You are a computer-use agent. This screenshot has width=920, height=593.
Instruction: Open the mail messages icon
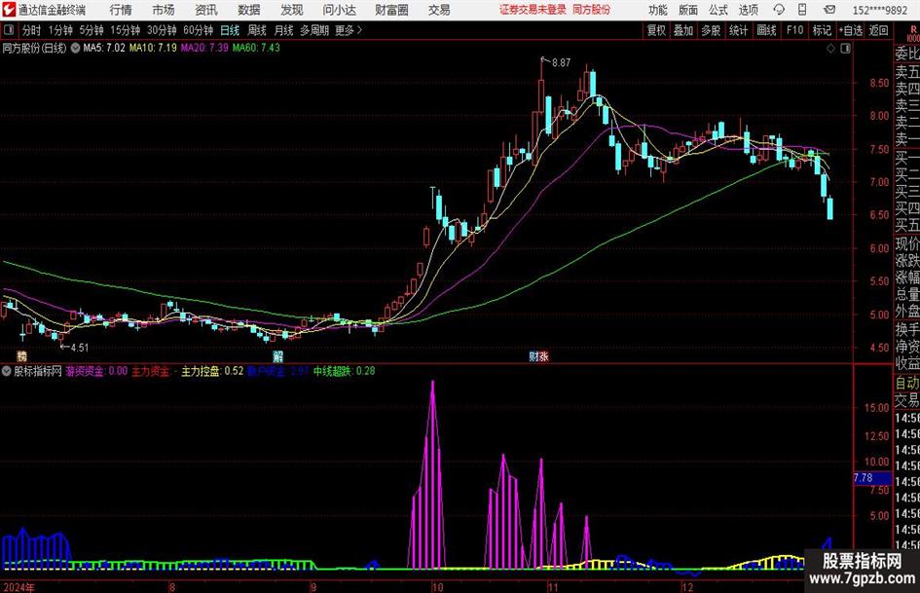(829, 10)
